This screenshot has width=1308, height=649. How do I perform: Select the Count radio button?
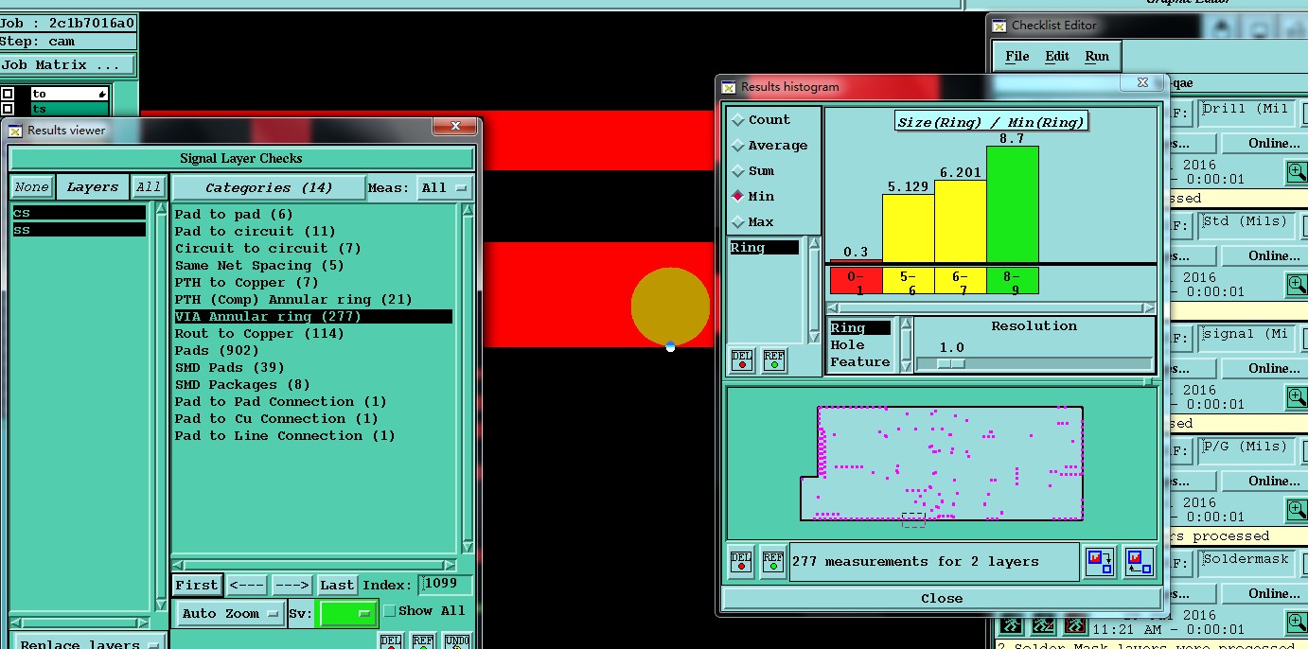pyautogui.click(x=738, y=120)
